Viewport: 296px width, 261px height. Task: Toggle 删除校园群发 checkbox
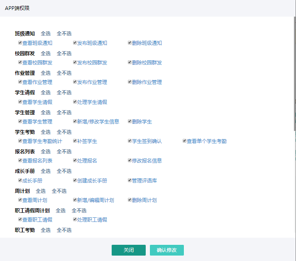click(x=130, y=62)
